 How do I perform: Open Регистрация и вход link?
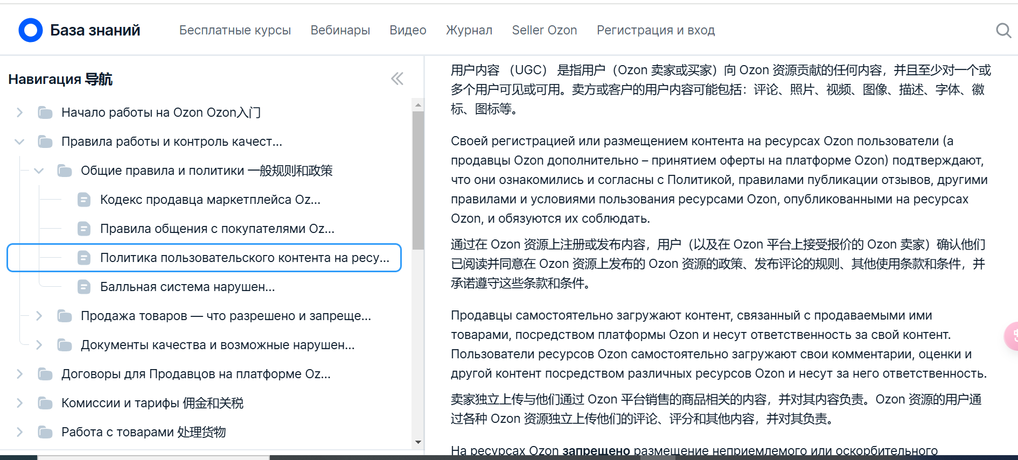[x=656, y=30]
